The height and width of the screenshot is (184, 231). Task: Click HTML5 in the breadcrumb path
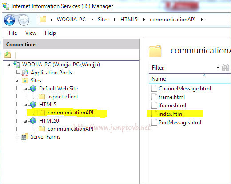pos(129,20)
